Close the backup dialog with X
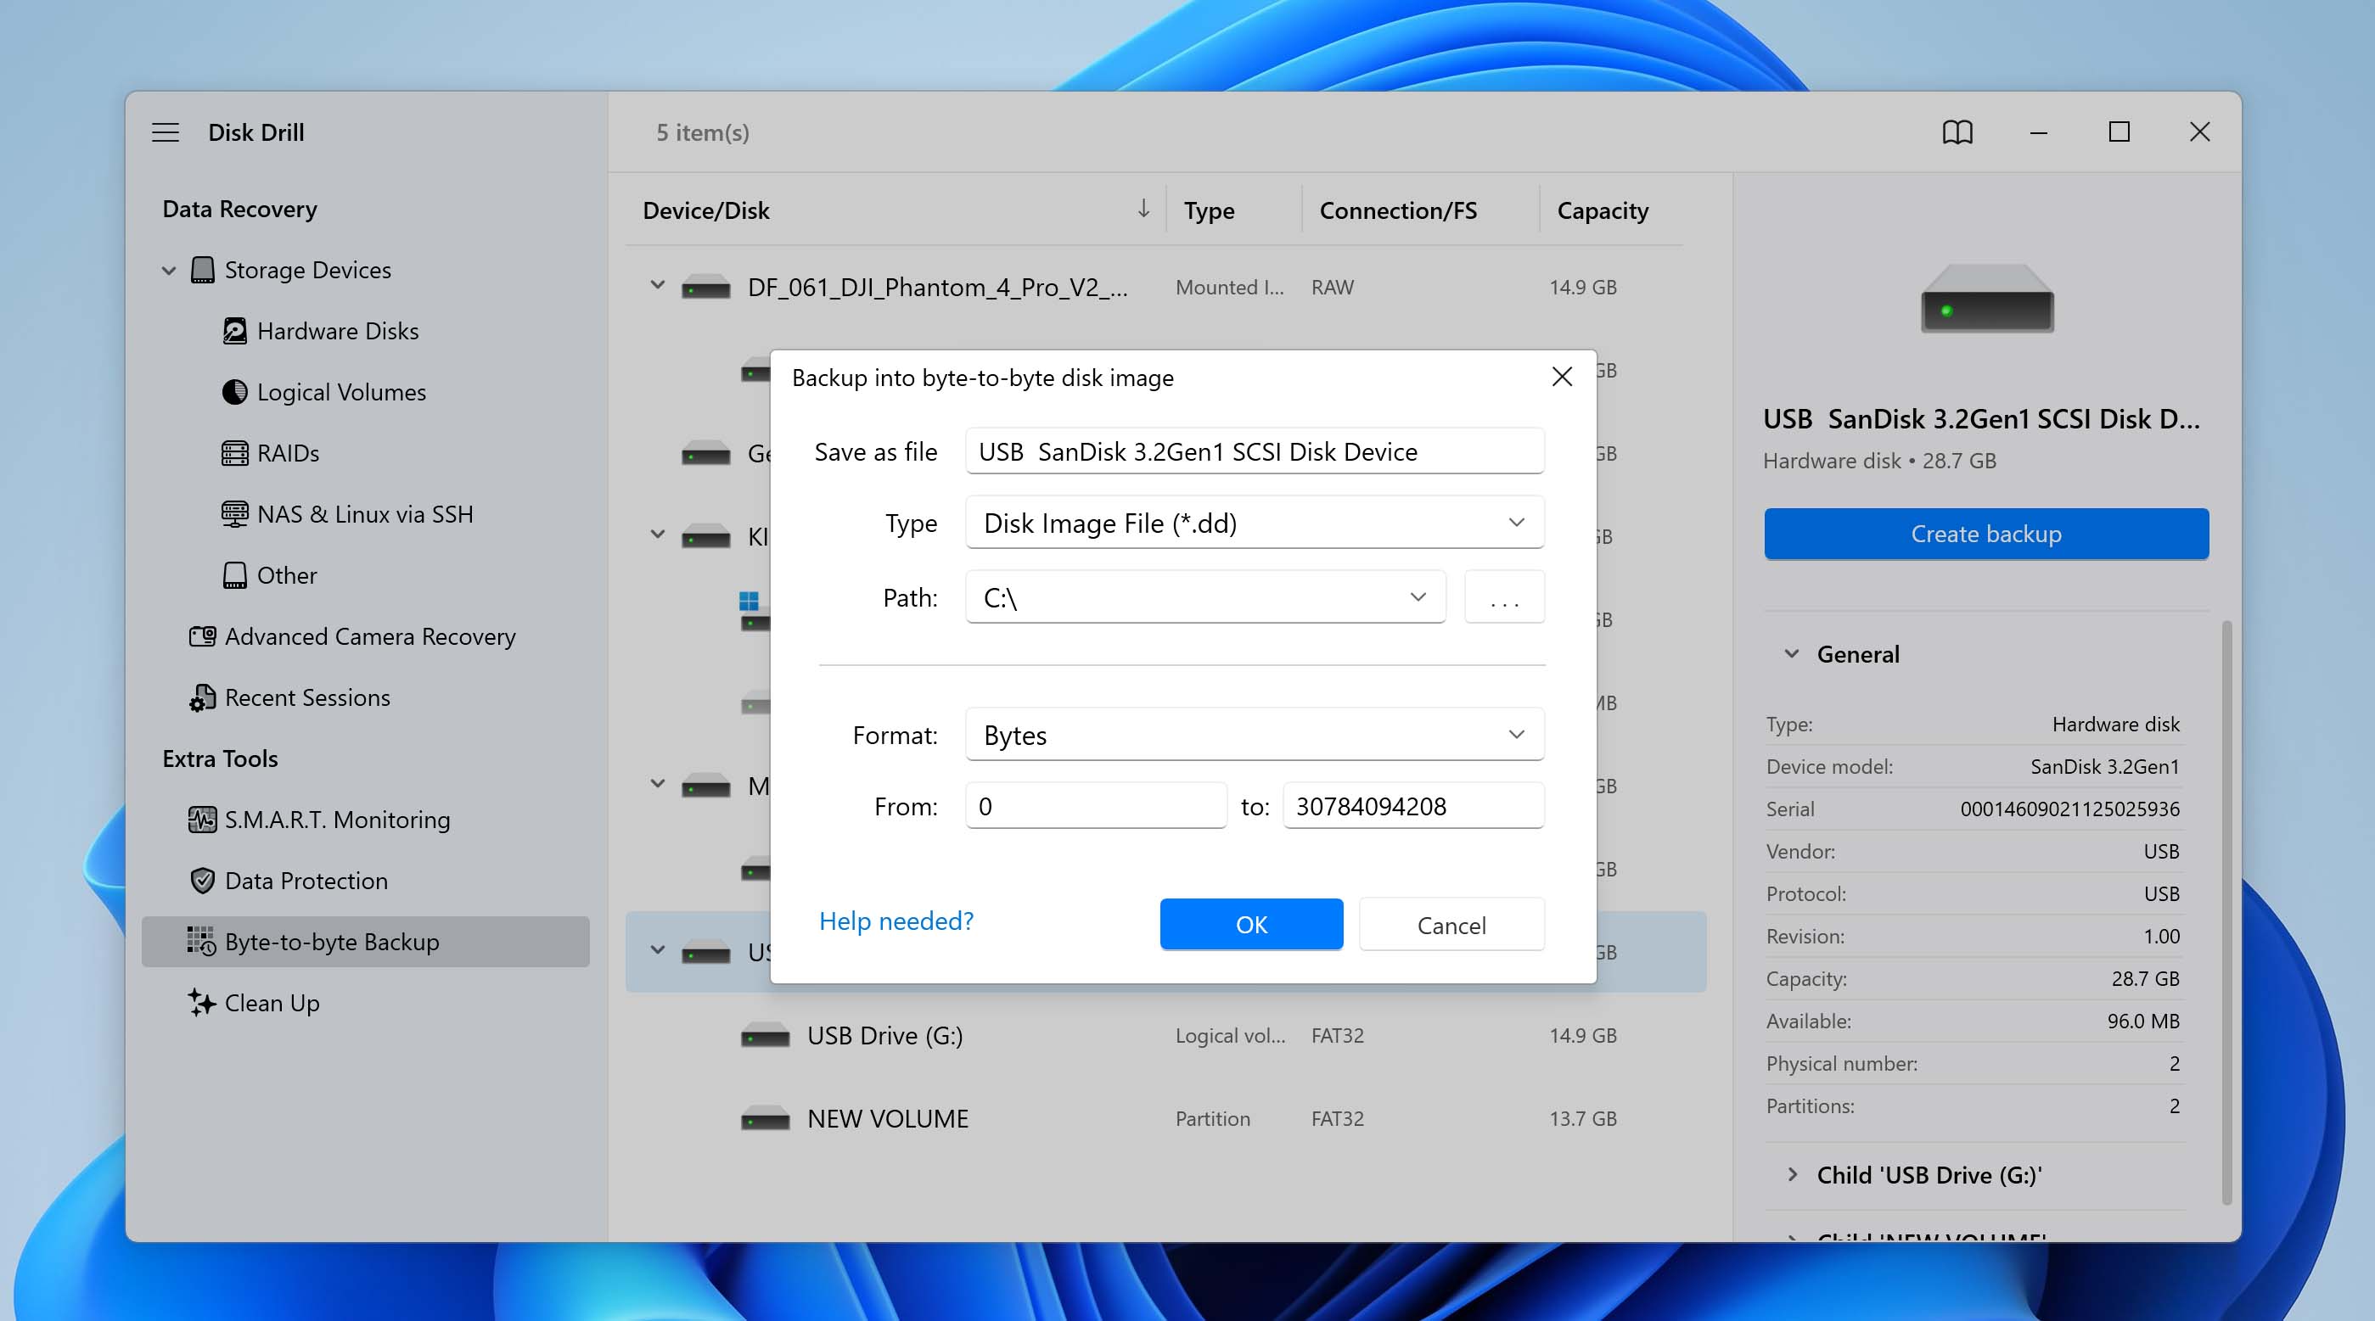Viewport: 2375px width, 1321px height. point(1562,376)
